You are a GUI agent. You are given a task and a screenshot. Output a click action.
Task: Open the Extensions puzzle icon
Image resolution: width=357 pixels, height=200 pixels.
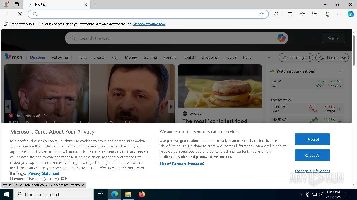(x=276, y=14)
